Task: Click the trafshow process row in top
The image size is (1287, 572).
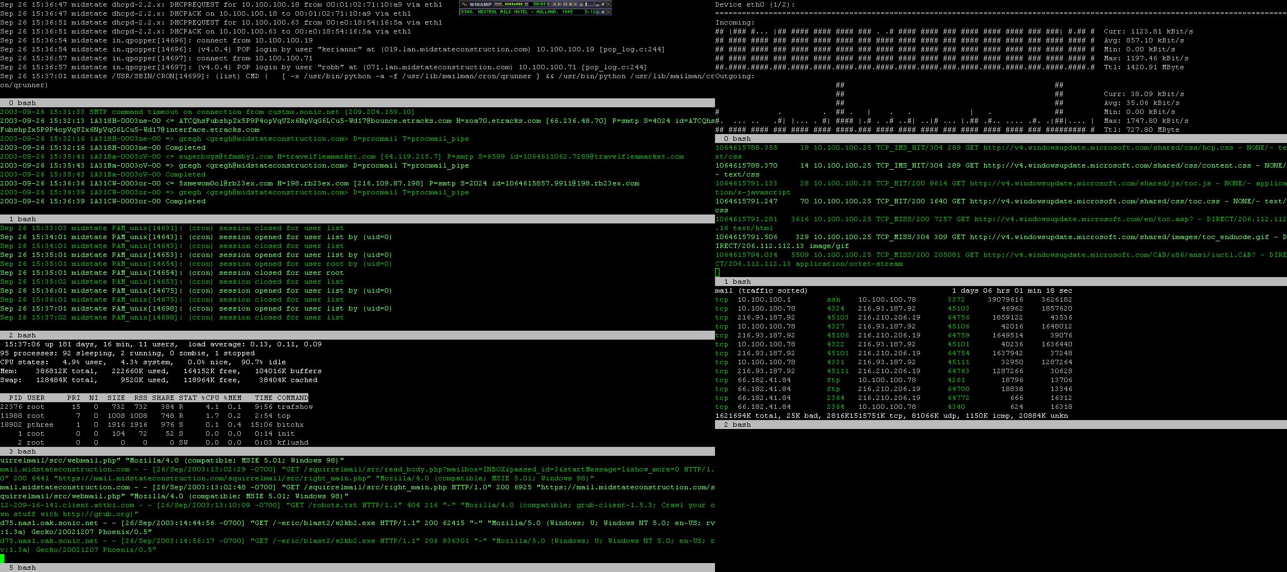Action: (156, 407)
